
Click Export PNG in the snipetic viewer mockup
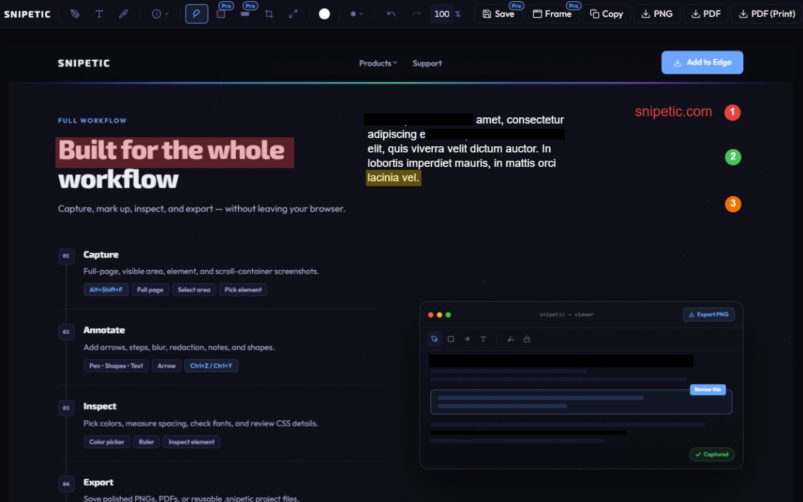pyautogui.click(x=708, y=314)
